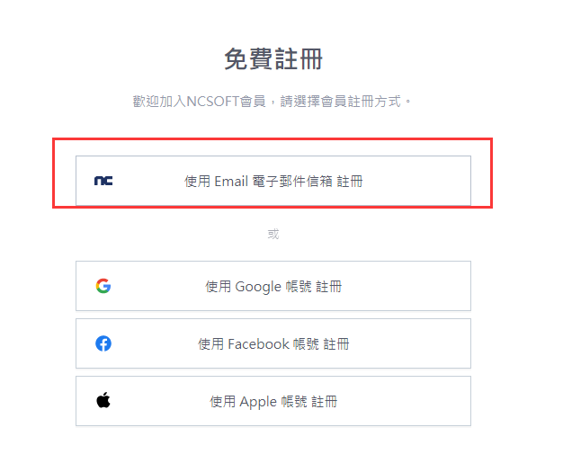The width and height of the screenshot is (572, 463).
Task: Click the word Apple in button label
Action: (x=258, y=402)
